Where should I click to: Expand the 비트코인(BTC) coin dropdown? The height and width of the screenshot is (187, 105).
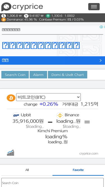tap(48, 97)
